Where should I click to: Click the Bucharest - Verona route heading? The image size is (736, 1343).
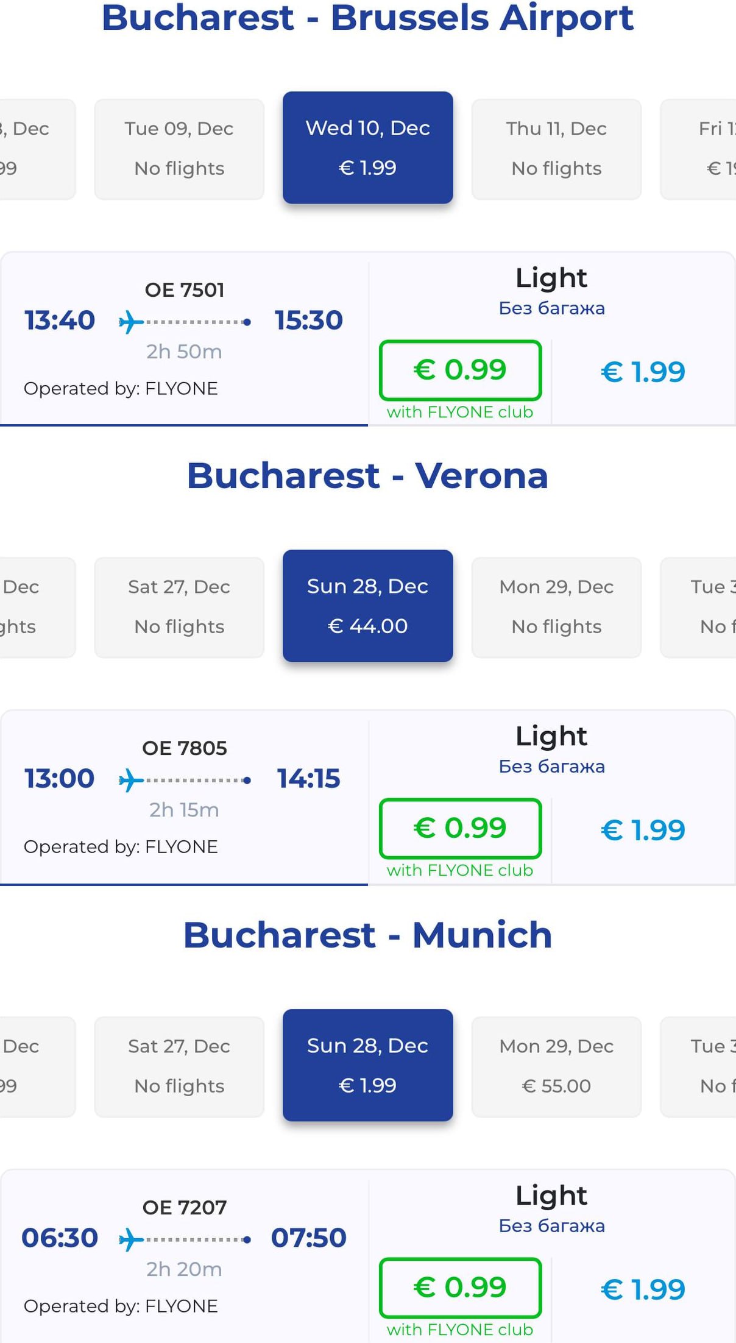[367, 475]
